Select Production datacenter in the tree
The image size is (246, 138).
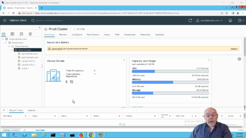click(x=18, y=43)
